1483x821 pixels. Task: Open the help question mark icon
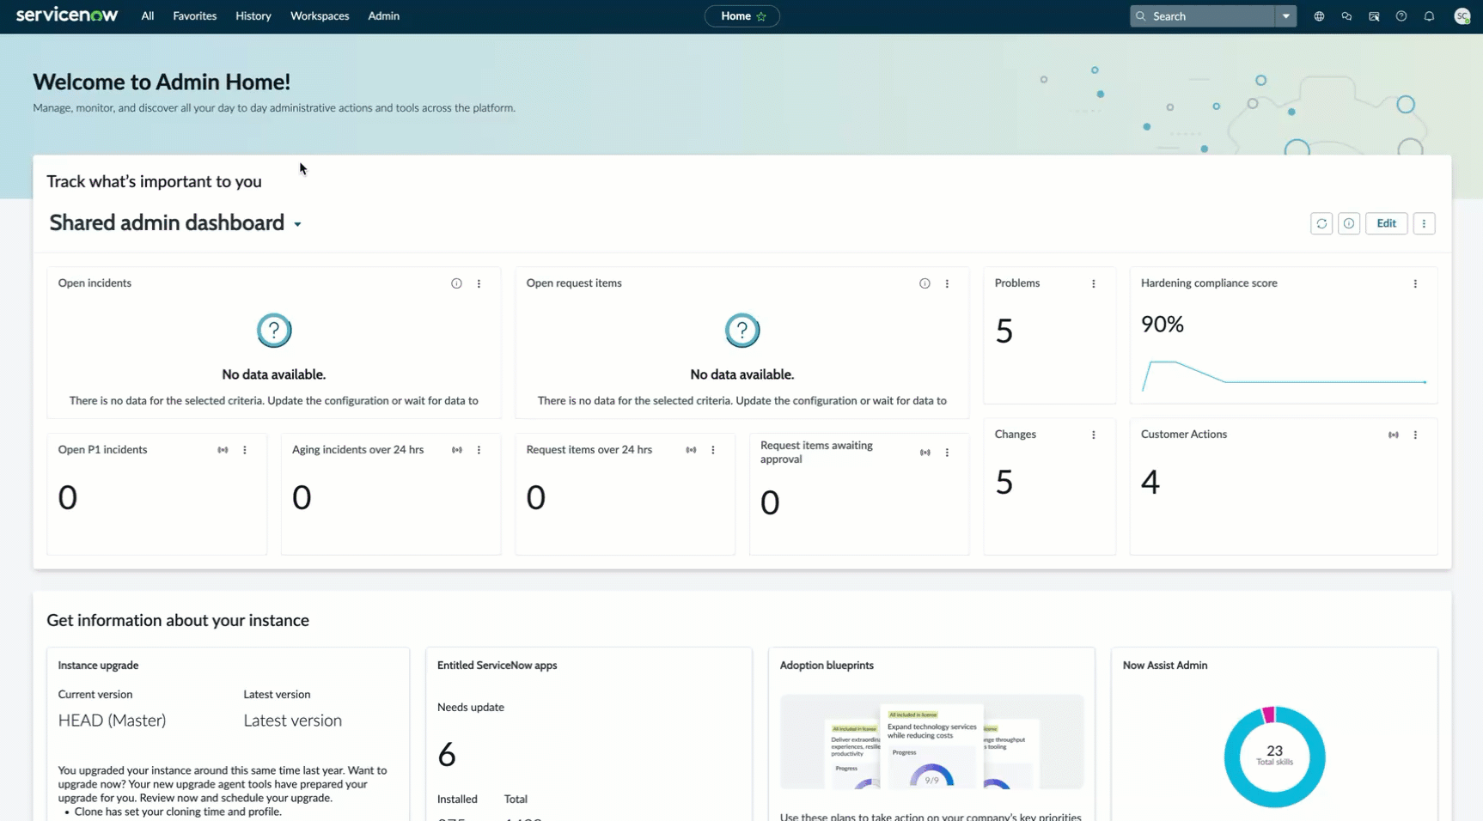(1401, 16)
